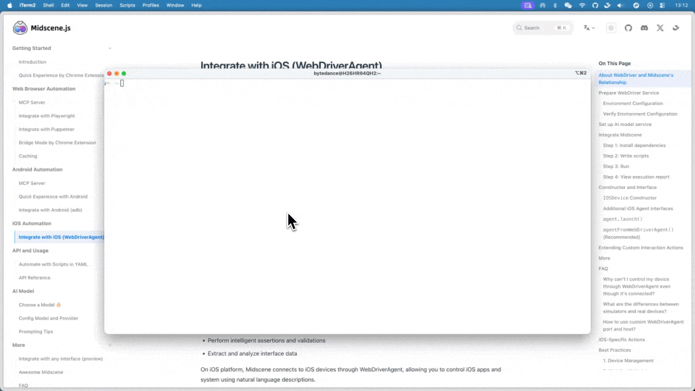Screen dimensions: 695x391
Task: Open the Shell menu
Action: 48,5
